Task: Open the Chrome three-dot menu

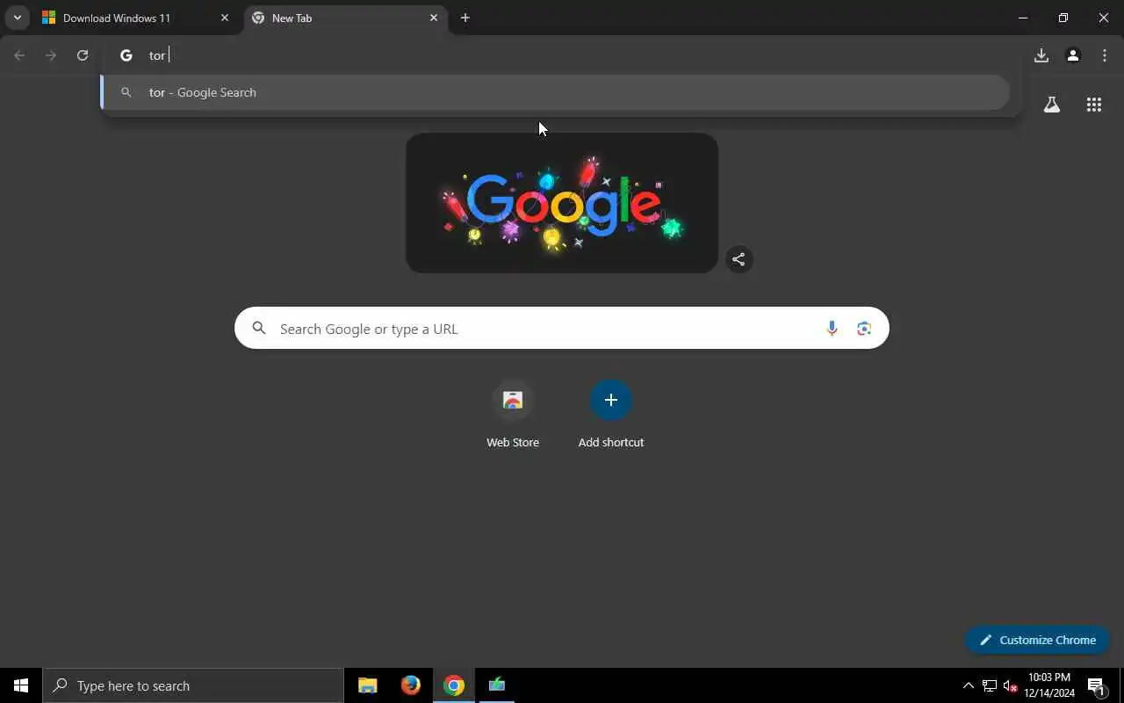Action: tap(1105, 55)
